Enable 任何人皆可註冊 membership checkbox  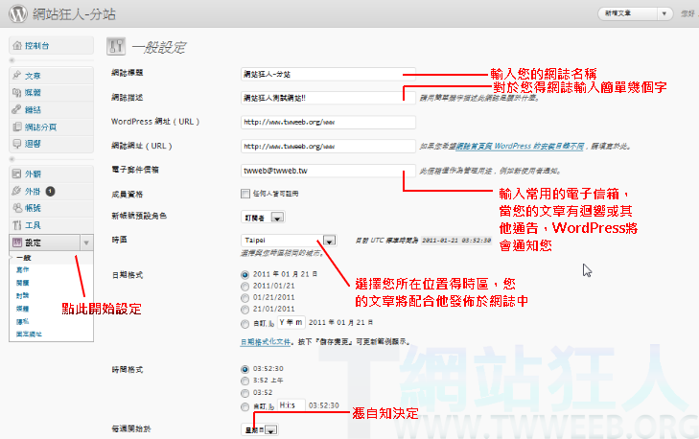pyautogui.click(x=245, y=194)
